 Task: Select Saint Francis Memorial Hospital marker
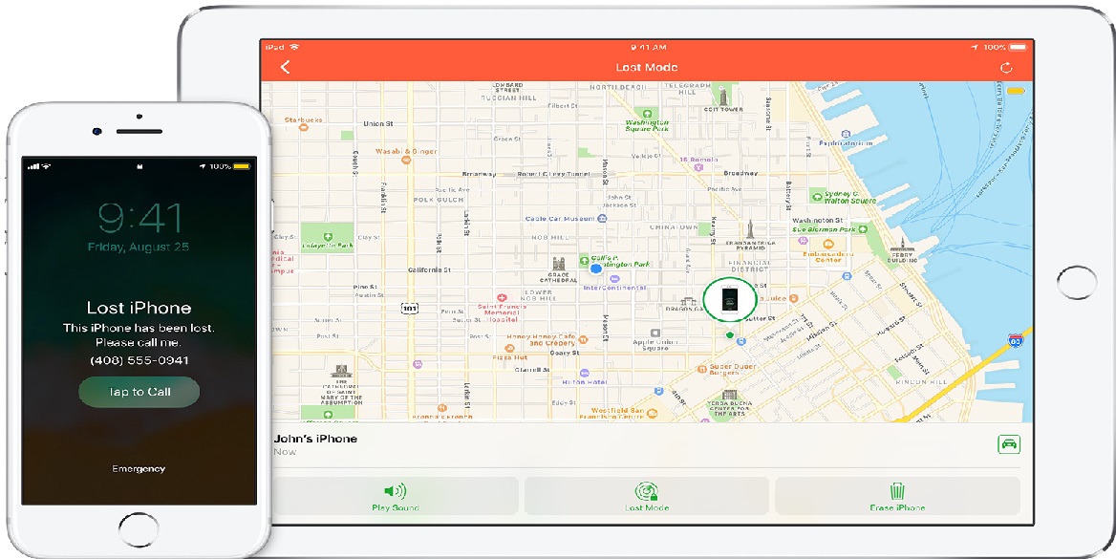pyautogui.click(x=503, y=298)
